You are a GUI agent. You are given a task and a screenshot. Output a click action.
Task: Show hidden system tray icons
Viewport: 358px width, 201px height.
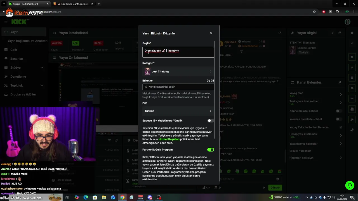click(307, 197)
